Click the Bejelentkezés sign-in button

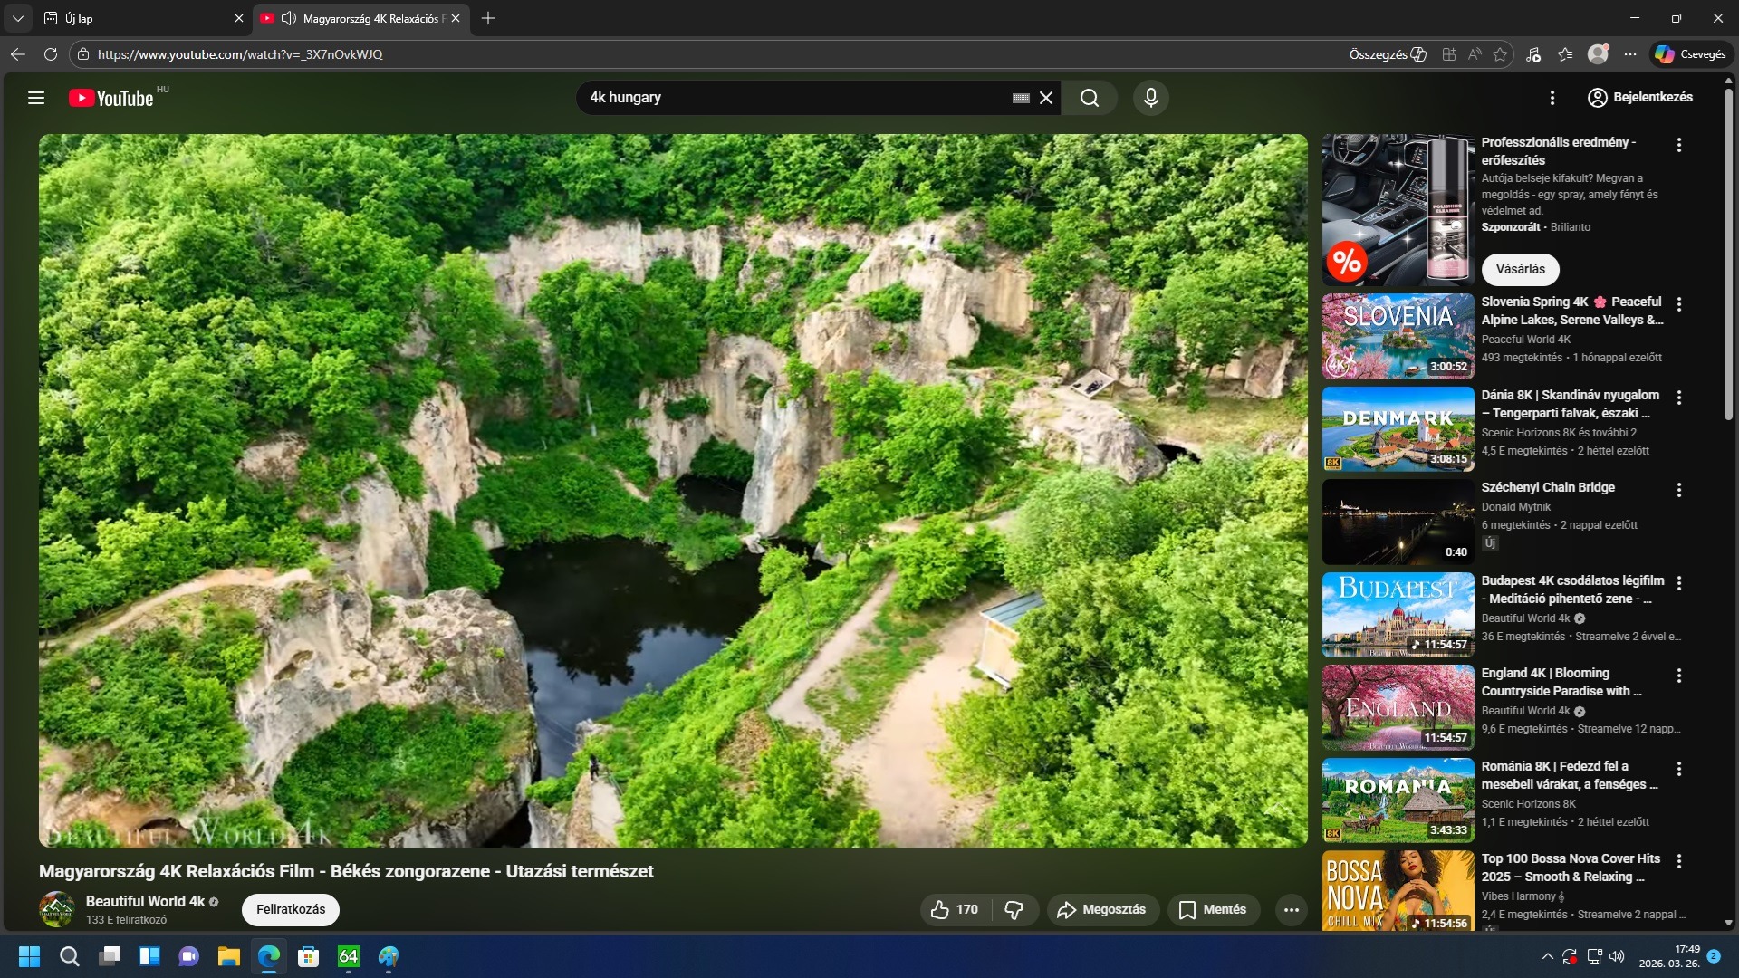[x=1640, y=98]
